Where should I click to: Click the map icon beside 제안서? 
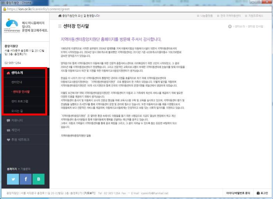tap(8, 130)
